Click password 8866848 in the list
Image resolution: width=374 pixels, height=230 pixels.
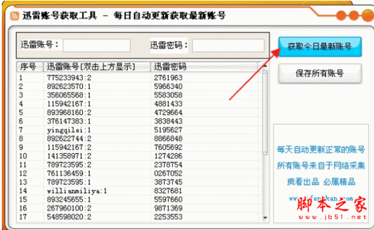168,138
